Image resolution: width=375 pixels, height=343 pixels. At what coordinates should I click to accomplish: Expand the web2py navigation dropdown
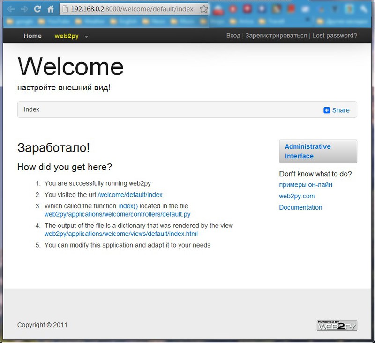(x=86, y=36)
